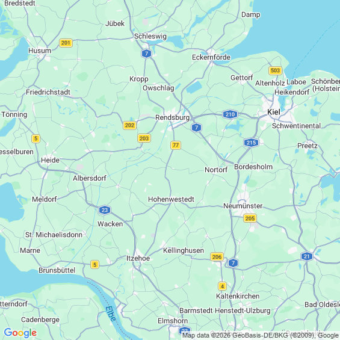The image size is (340, 340).
Task: Click the 201 road shield near Husum
Action: (x=66, y=43)
